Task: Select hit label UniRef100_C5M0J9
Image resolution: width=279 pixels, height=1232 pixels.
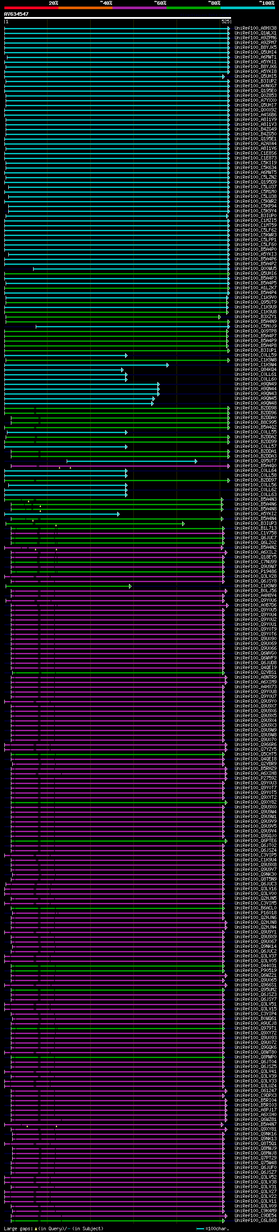Action: (x=255, y=326)
